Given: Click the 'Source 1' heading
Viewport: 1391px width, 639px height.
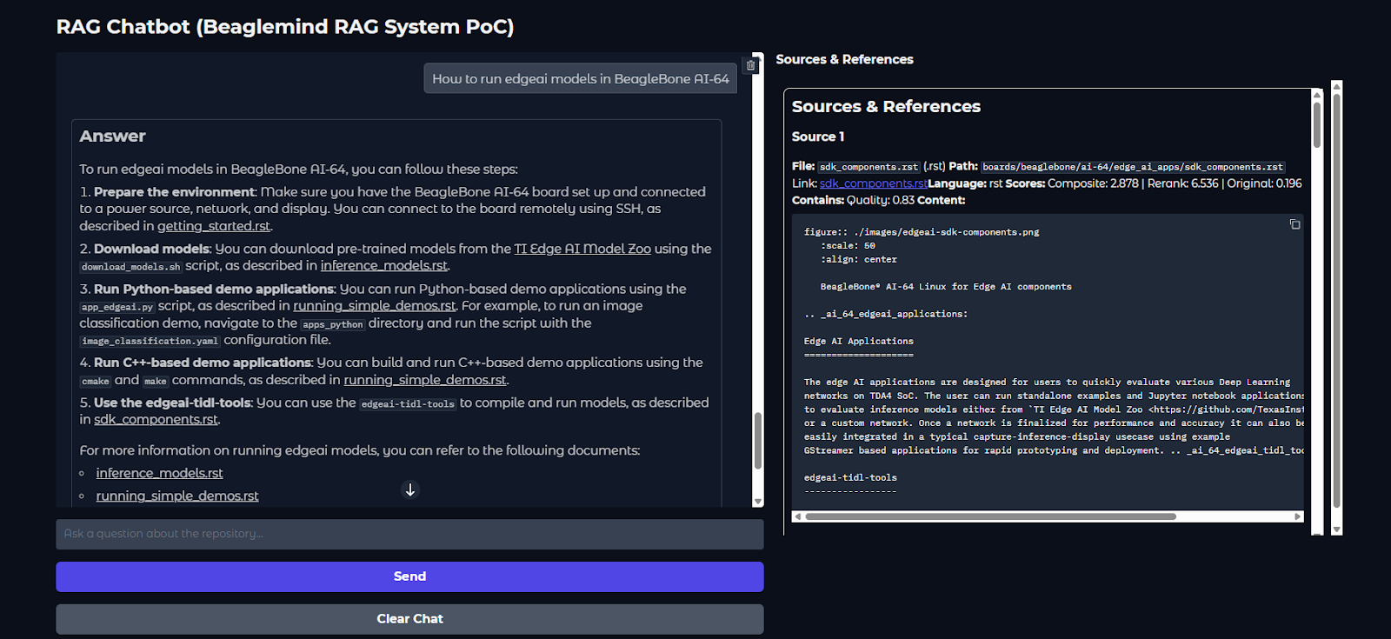Looking at the screenshot, I should (x=818, y=136).
